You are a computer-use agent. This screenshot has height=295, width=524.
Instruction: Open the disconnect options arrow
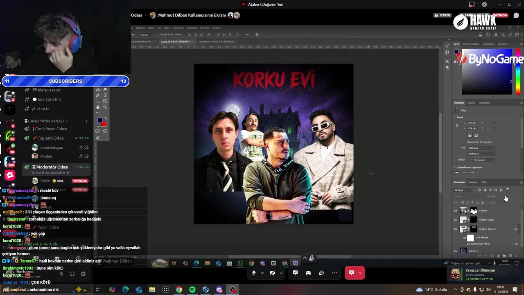click(360, 273)
